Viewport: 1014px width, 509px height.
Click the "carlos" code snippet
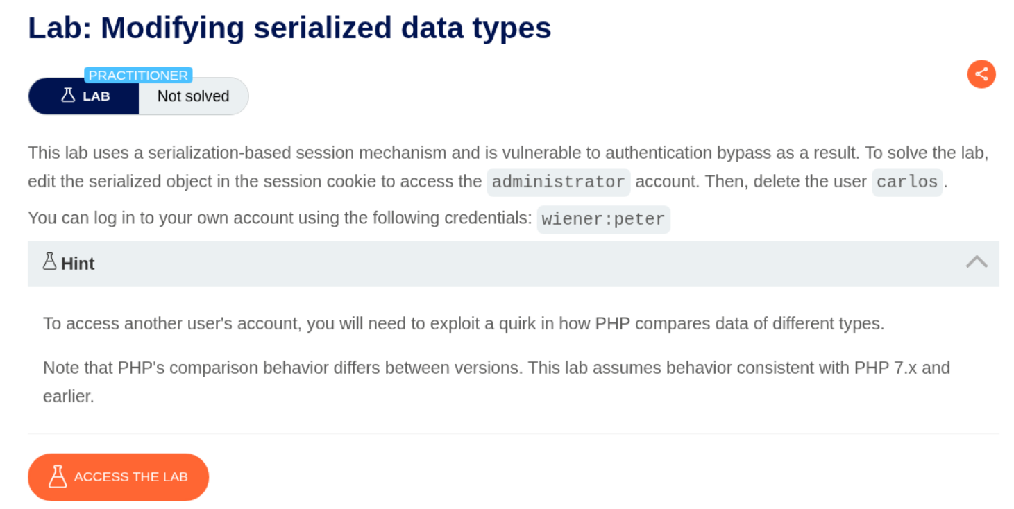click(x=907, y=182)
